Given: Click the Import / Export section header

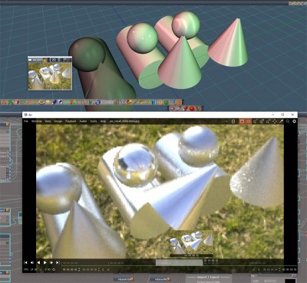Looking at the screenshot, I should (208, 277).
